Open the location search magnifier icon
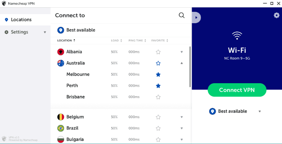The image size is (282, 144). pos(182,15)
